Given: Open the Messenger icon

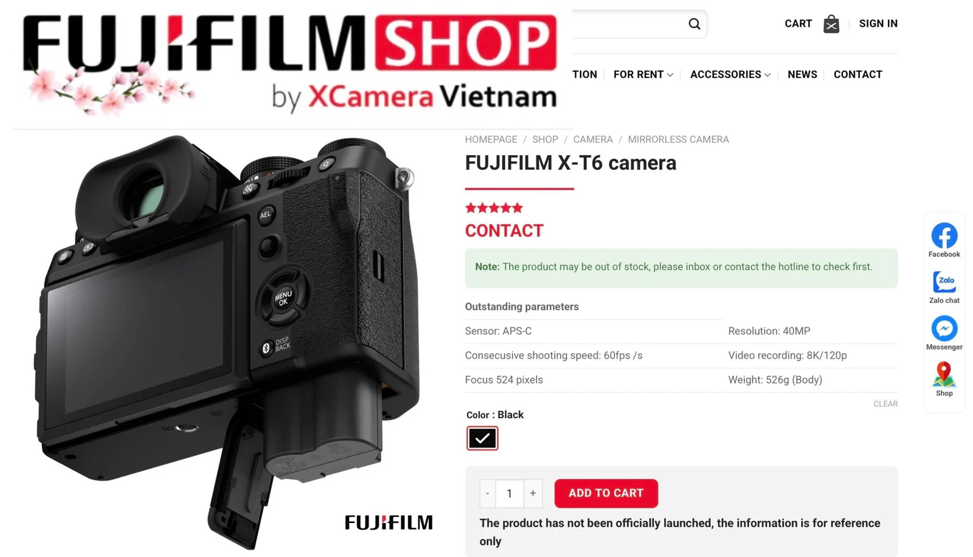Looking at the screenshot, I should [x=944, y=328].
